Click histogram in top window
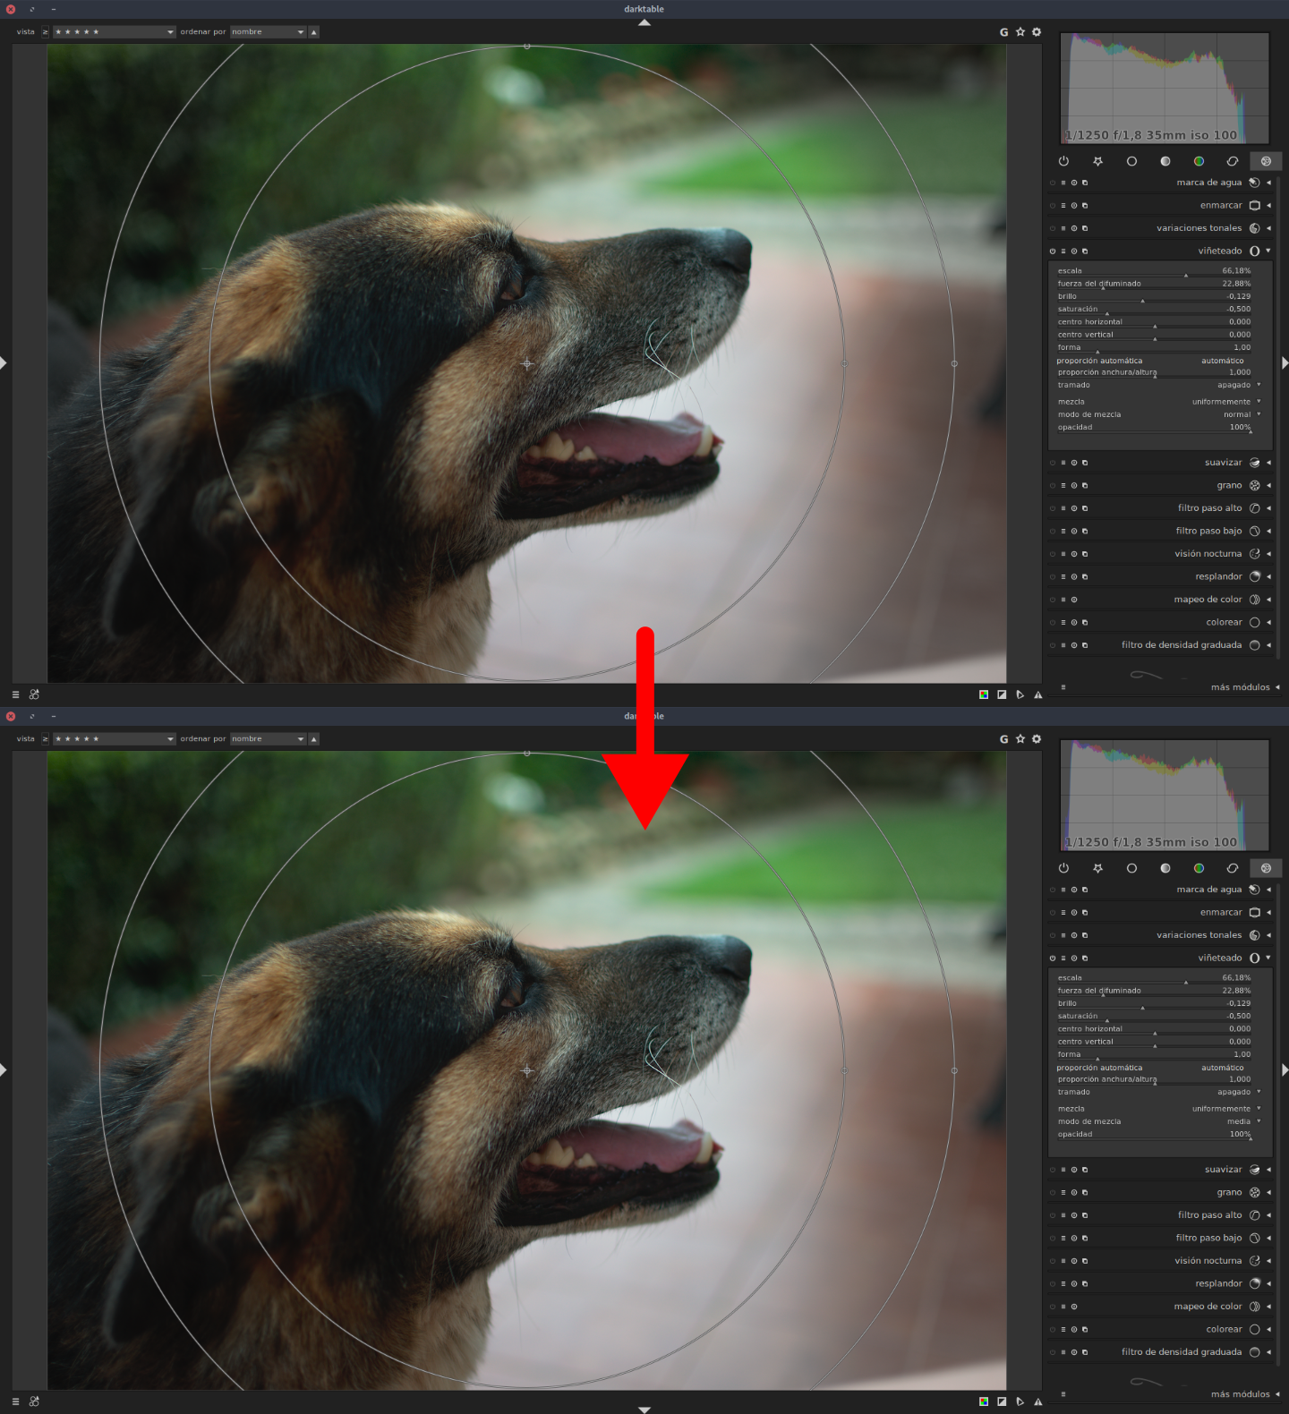The image size is (1289, 1414). pyautogui.click(x=1165, y=88)
